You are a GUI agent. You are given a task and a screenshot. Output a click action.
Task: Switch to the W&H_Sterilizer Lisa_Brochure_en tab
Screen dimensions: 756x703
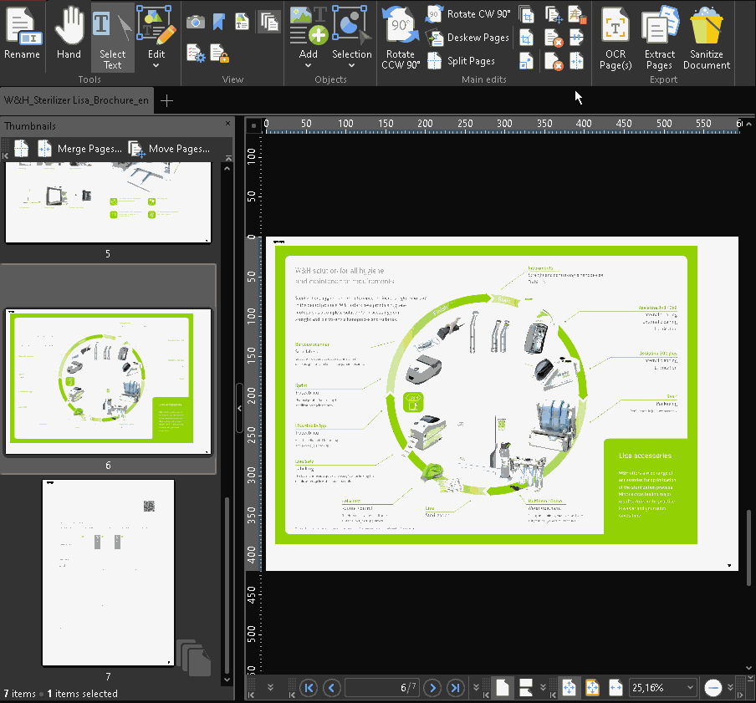pos(77,99)
